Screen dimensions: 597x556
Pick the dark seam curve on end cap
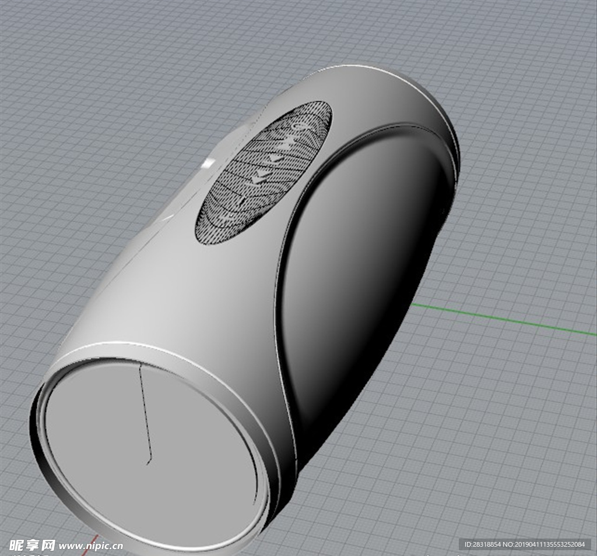click(145, 414)
